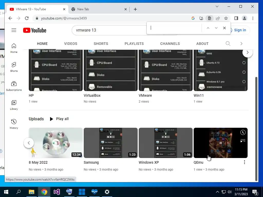Close the VMware 13 - YouTube tab
The width and height of the screenshot is (263, 197).
[x=64, y=9]
